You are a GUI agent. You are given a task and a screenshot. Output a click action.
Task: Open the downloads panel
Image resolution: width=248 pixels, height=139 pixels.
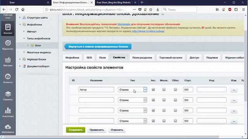158,10
